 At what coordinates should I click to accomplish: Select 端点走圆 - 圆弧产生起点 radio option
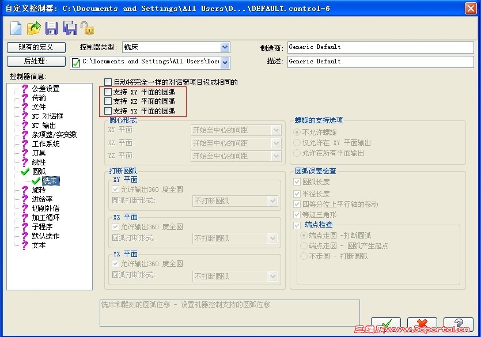[x=304, y=245]
